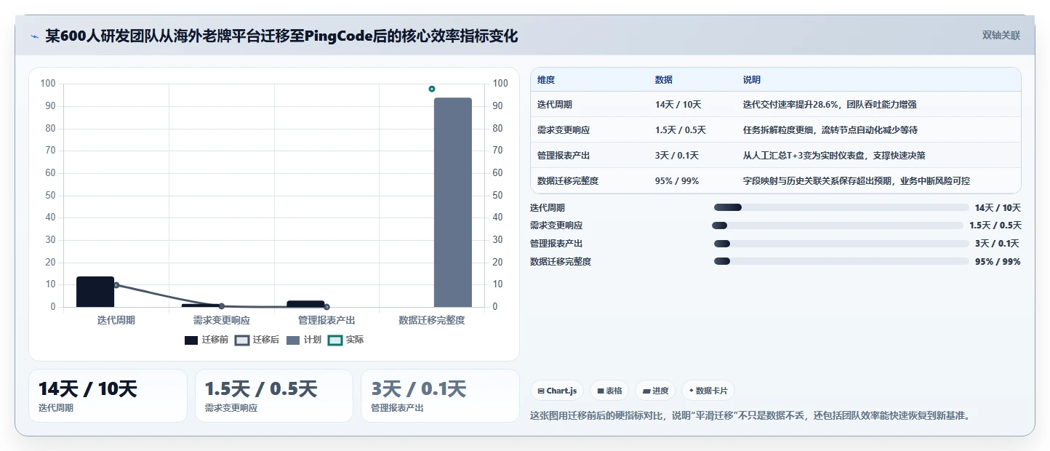Click the 数据迁移完整度 x-axis label
This screenshot has height=451, width=1050.
tap(432, 320)
